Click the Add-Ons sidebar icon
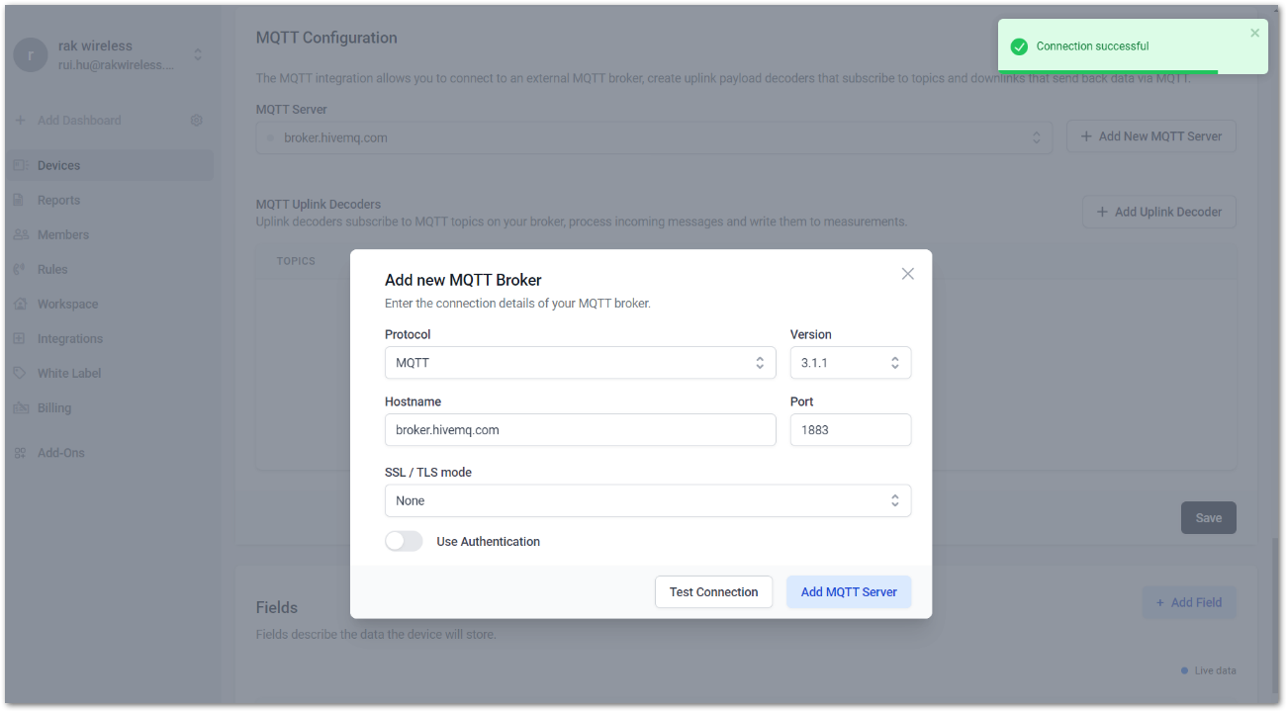This screenshot has height=712, width=1287. (x=19, y=453)
